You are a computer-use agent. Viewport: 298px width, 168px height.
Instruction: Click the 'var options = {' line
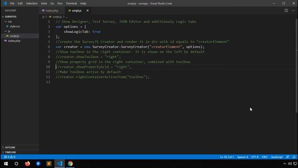point(71,27)
